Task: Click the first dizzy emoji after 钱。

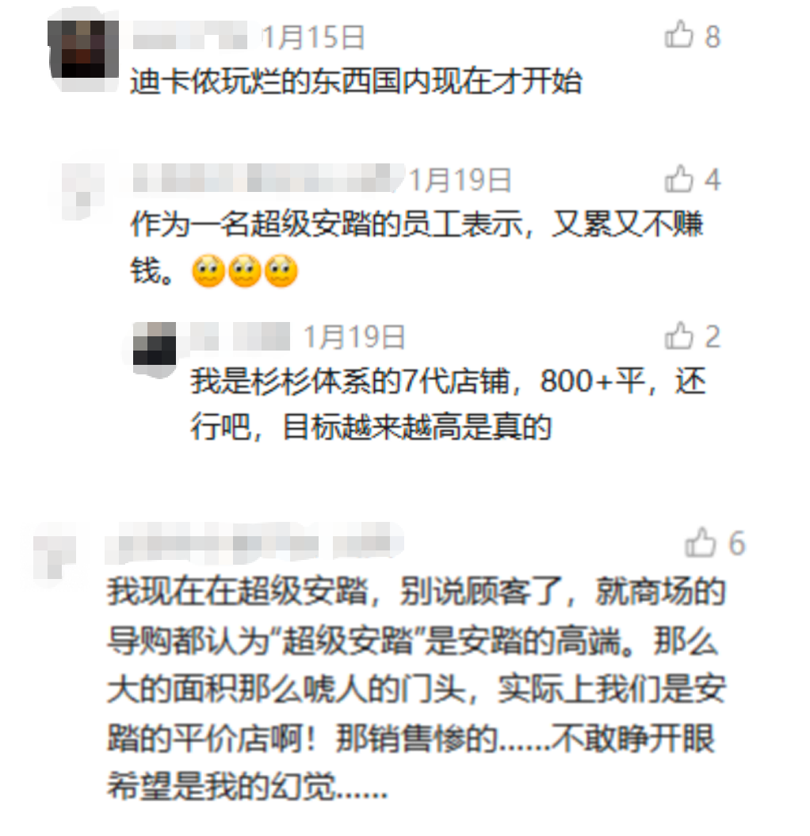Action: click(x=208, y=270)
